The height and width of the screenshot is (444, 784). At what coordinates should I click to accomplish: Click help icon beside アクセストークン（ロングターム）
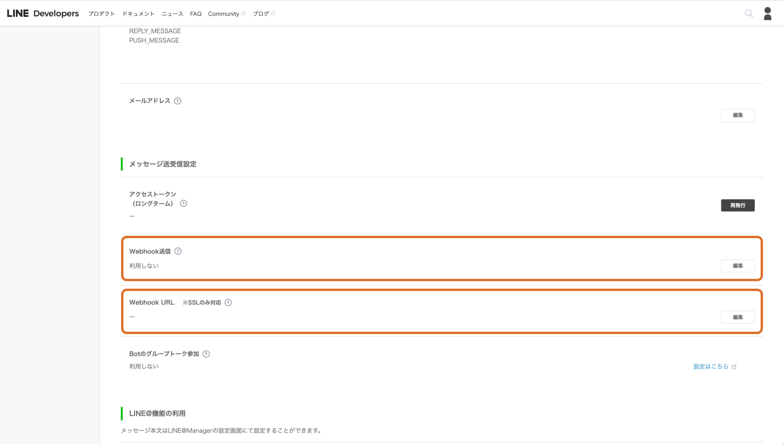[183, 204]
